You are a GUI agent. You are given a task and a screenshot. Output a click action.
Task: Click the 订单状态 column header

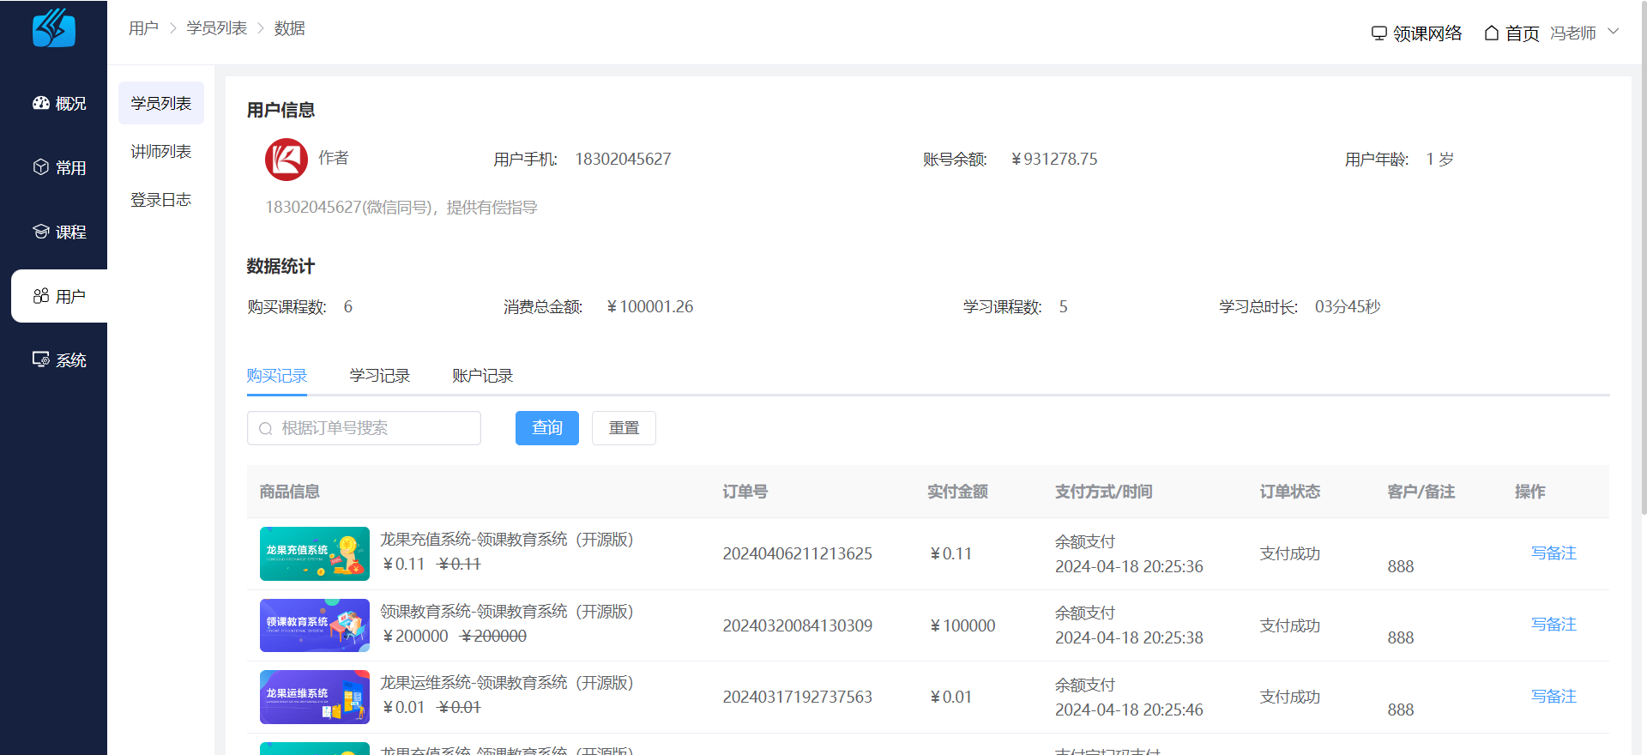(x=1290, y=492)
